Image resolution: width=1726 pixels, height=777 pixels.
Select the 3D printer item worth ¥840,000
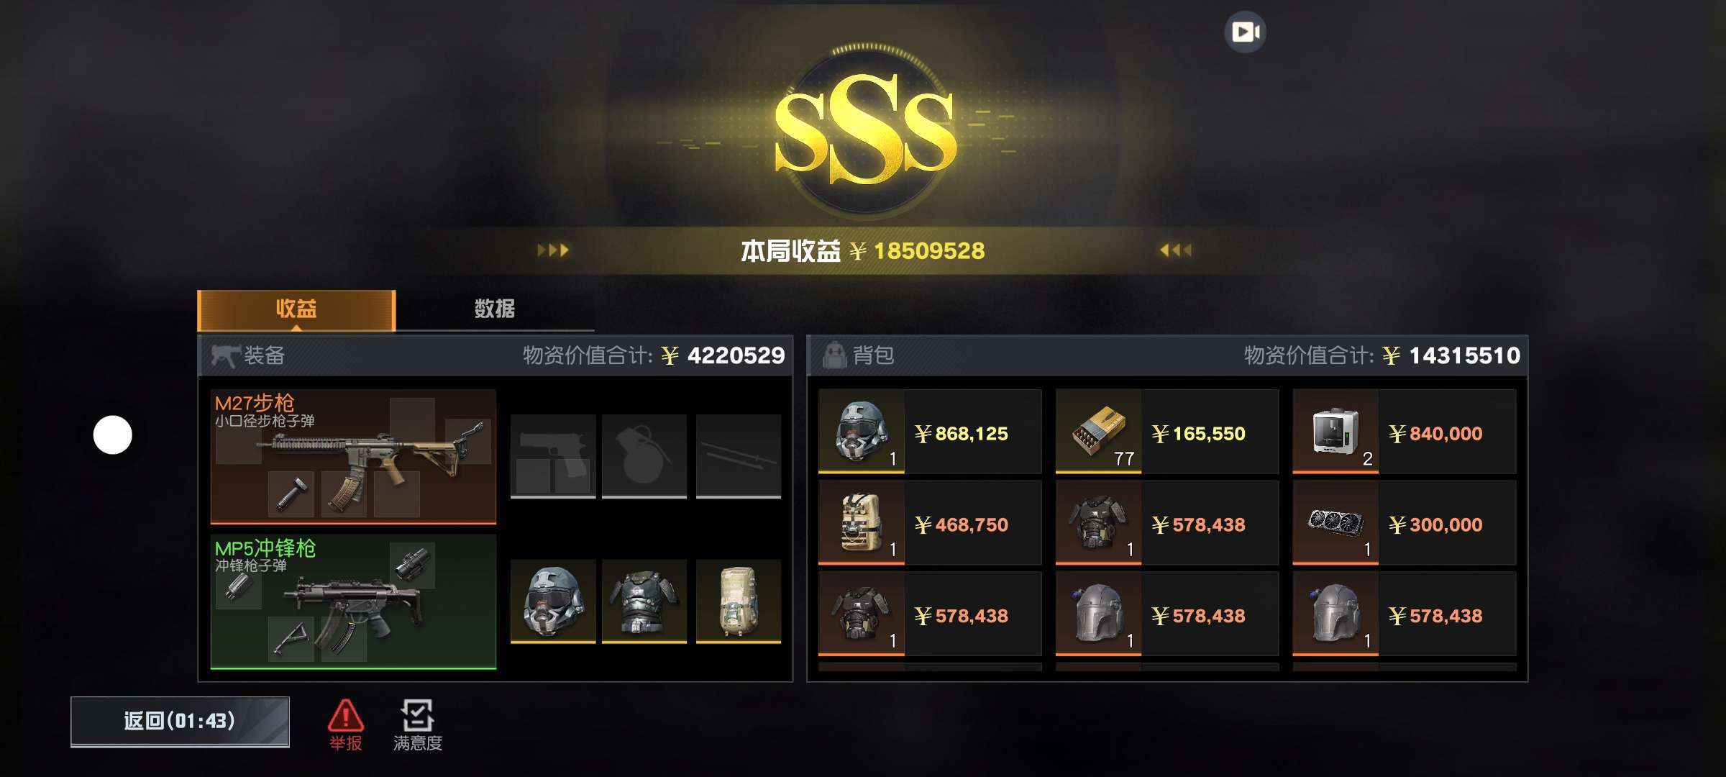coord(1404,432)
